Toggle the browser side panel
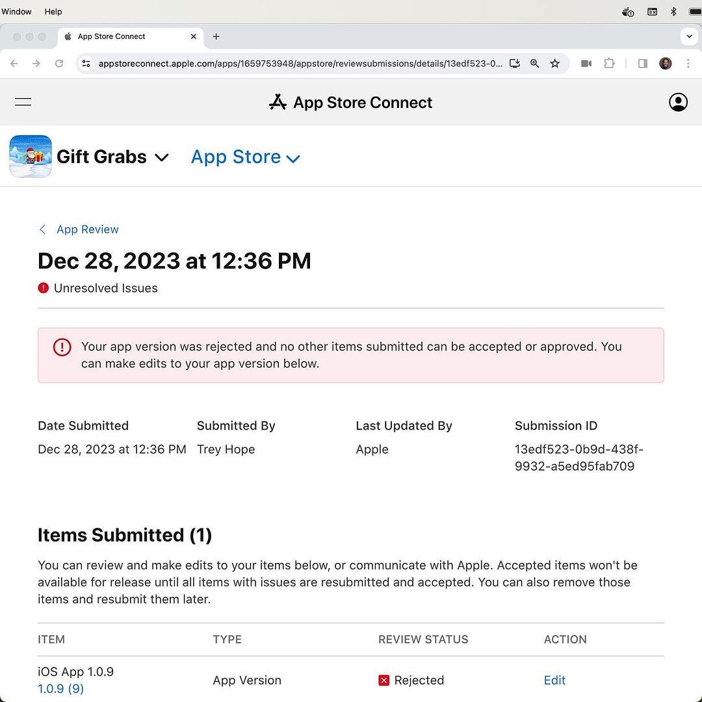702x702 pixels. coord(642,64)
